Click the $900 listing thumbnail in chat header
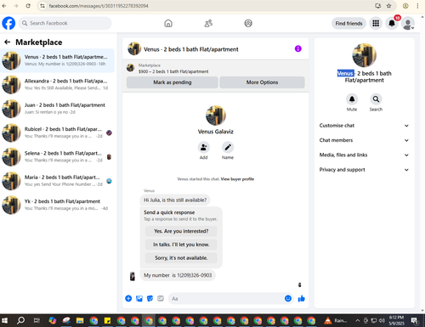Screen dimensions: 425x327 click(x=130, y=68)
